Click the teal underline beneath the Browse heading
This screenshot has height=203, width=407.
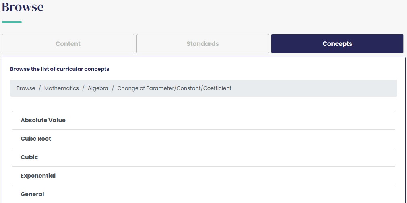(12, 22)
